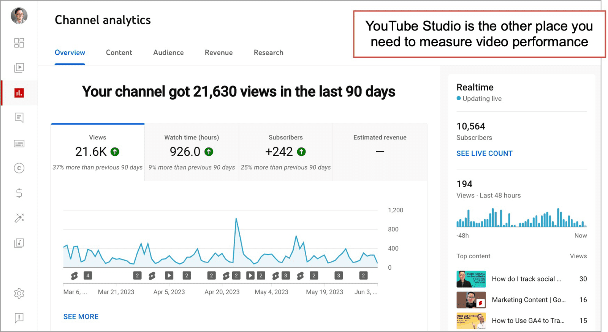Go to the Dashboard sidebar icon
Image resolution: width=608 pixels, height=332 pixels.
click(x=19, y=43)
